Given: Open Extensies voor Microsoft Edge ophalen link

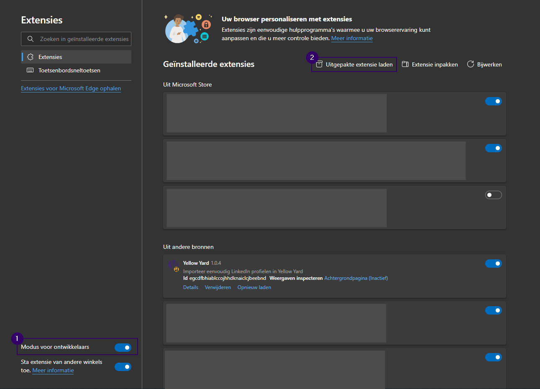Looking at the screenshot, I should [x=71, y=88].
